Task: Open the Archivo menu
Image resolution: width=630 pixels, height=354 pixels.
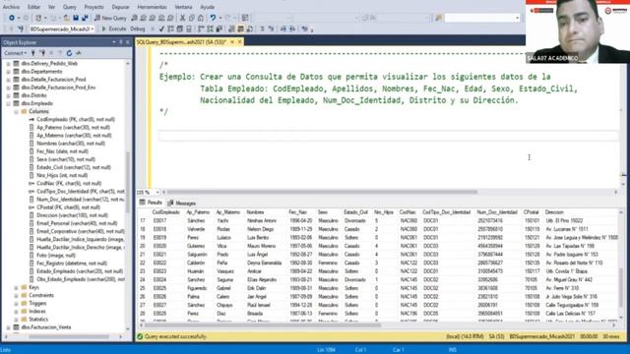Action: tap(11, 7)
